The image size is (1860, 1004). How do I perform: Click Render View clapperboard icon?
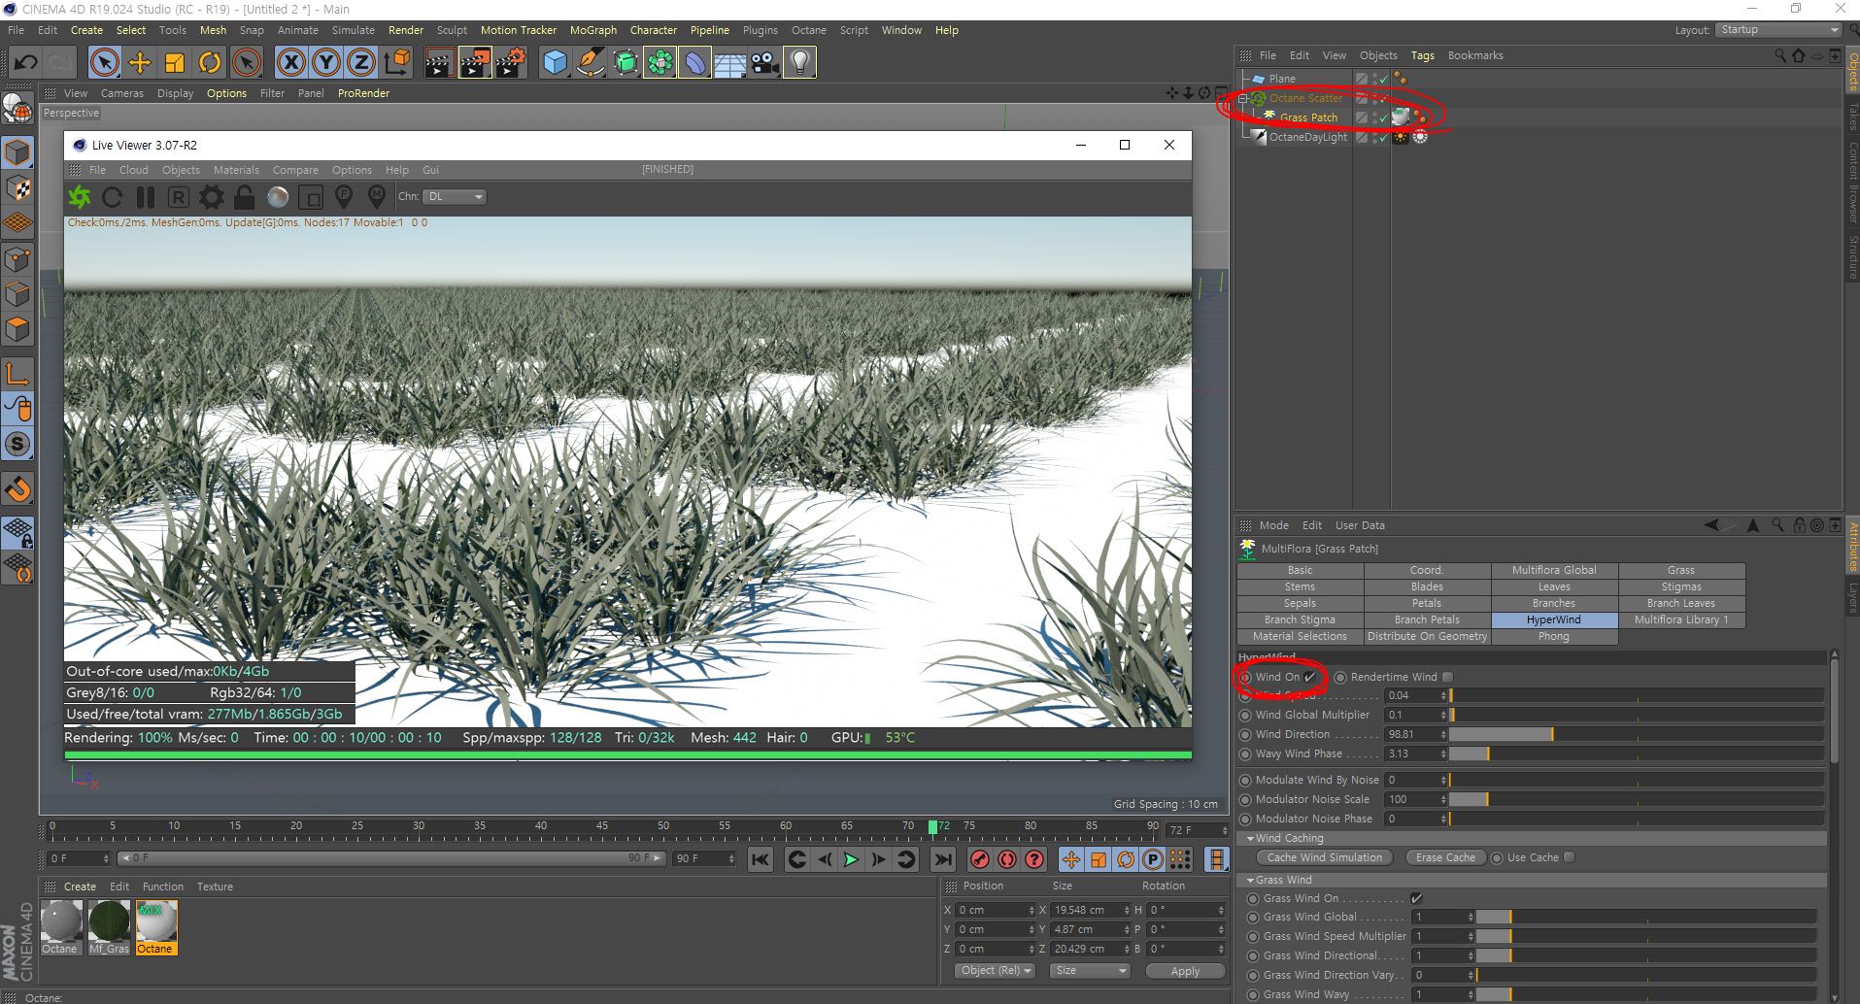point(439,63)
